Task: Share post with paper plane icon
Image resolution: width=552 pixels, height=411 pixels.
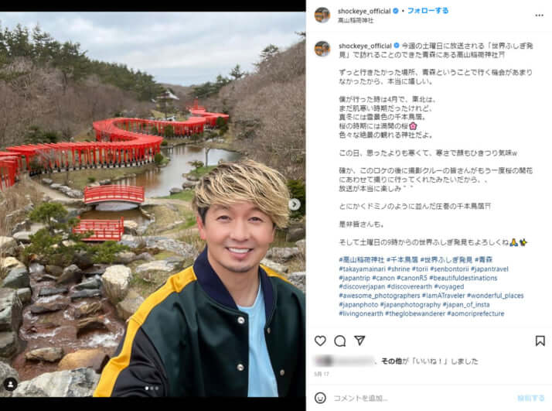Action: click(359, 341)
